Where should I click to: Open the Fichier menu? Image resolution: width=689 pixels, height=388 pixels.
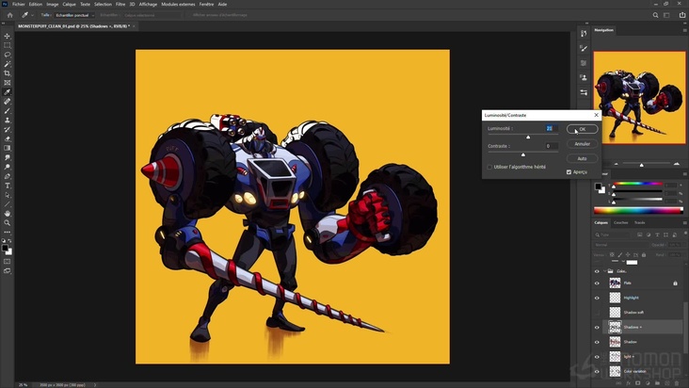click(19, 4)
